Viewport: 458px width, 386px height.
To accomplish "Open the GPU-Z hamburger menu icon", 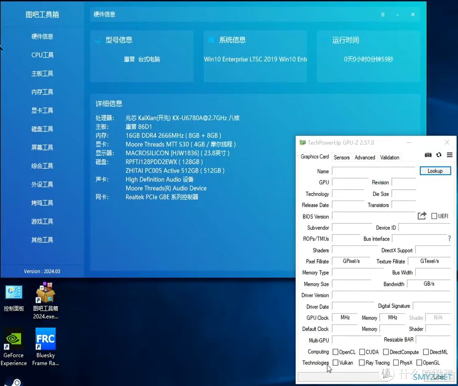I will pyautogui.click(x=450, y=155).
